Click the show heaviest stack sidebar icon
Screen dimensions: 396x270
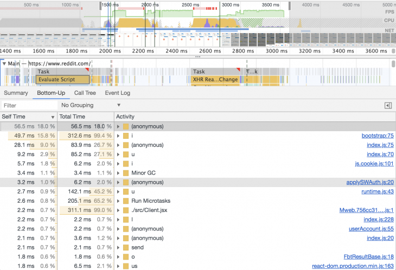click(388, 106)
